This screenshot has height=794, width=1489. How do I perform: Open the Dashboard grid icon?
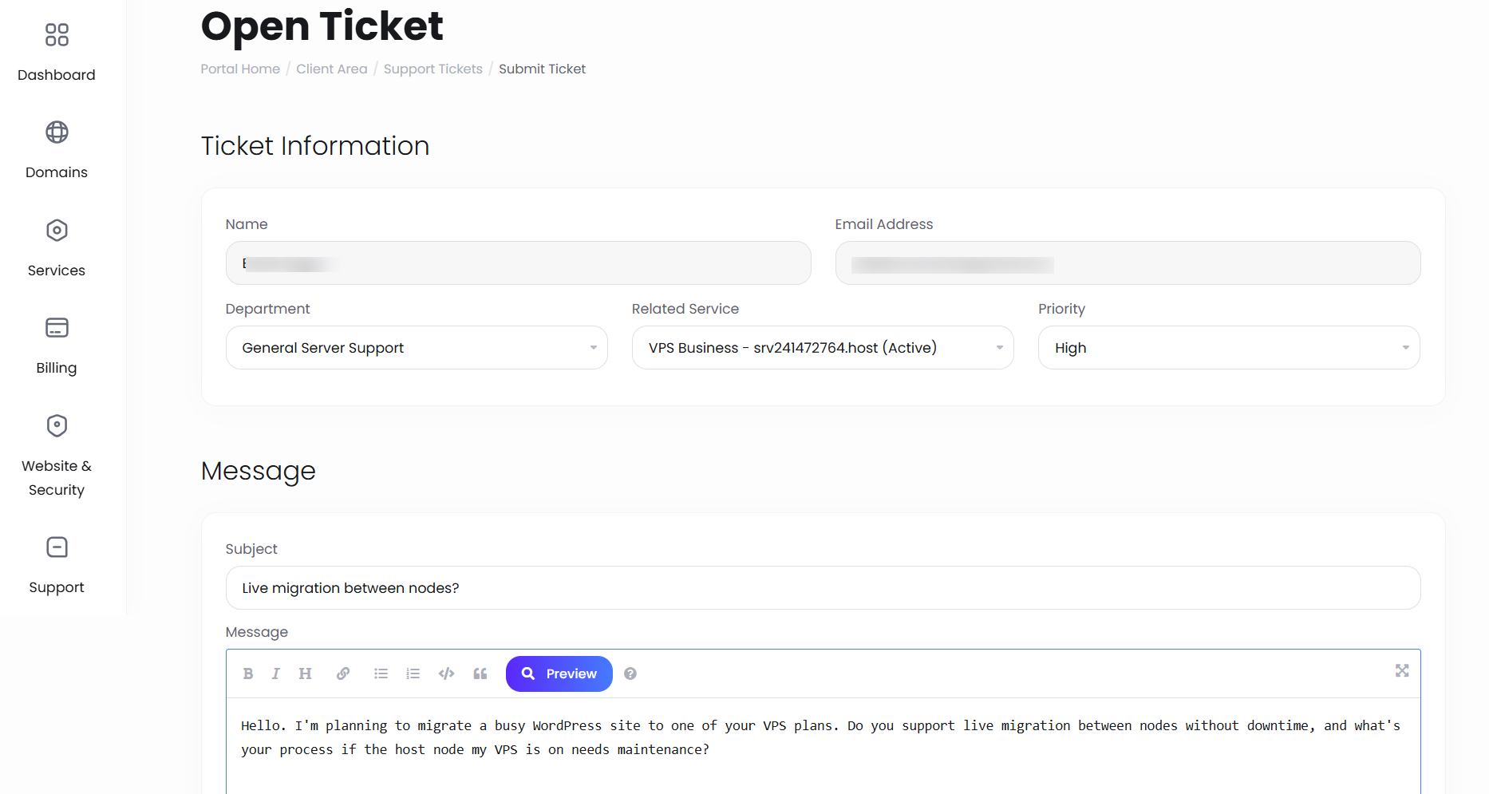click(x=57, y=34)
